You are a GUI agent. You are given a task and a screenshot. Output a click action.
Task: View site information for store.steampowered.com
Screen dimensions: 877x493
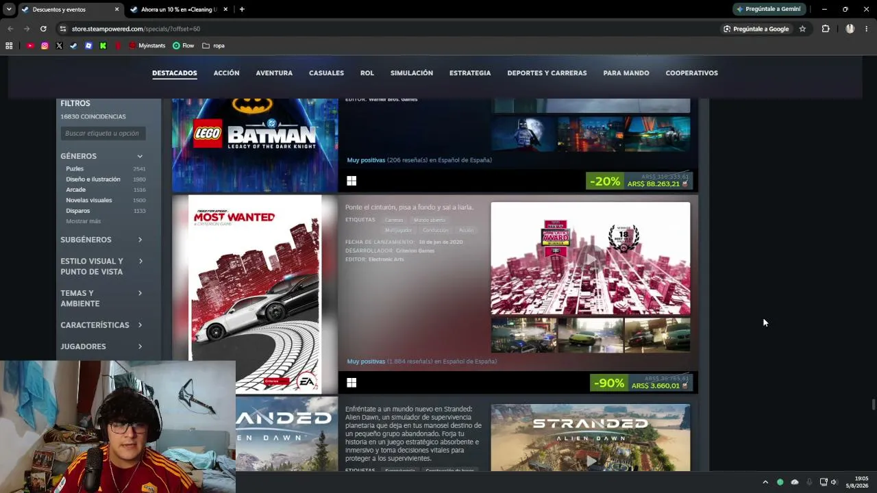click(x=63, y=29)
